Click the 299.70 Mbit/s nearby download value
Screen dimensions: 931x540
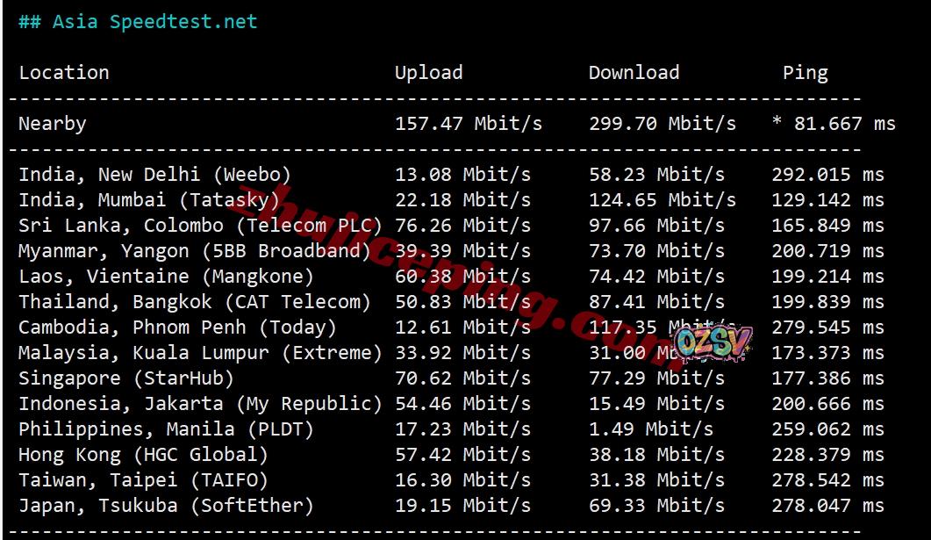662,124
